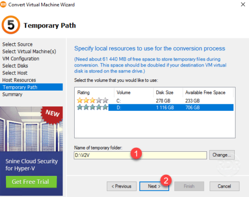Click the V2V app icon in title bar

click(3, 4)
